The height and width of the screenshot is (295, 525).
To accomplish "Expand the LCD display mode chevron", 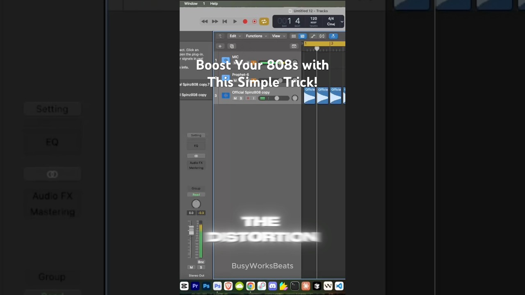I will (342, 21).
